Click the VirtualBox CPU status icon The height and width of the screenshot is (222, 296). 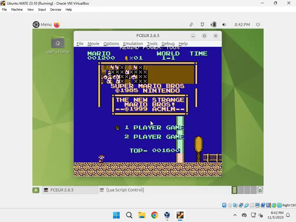click(x=269, y=205)
